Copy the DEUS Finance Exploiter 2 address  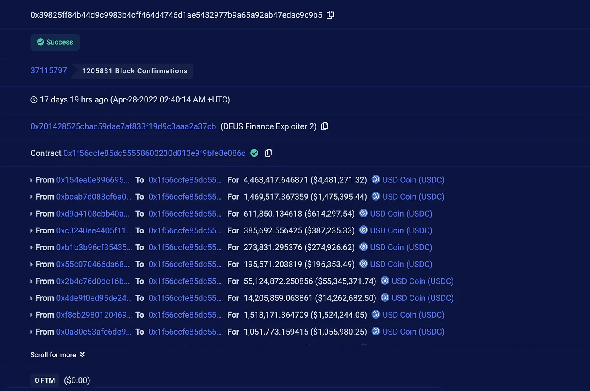(324, 126)
